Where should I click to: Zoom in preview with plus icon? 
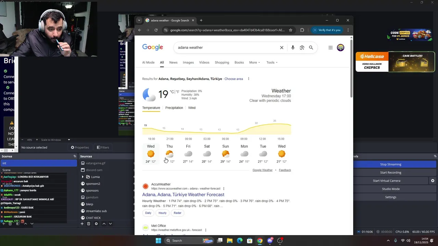coord(37,140)
